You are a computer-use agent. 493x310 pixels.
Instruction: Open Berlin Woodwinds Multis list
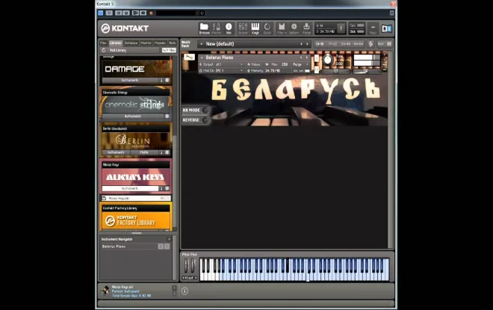point(144,152)
